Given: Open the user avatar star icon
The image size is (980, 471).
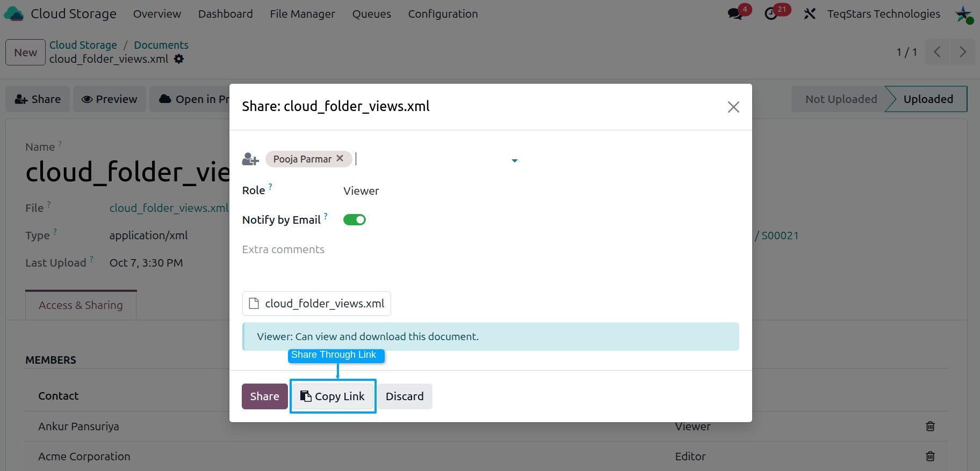Looking at the screenshot, I should click(963, 14).
